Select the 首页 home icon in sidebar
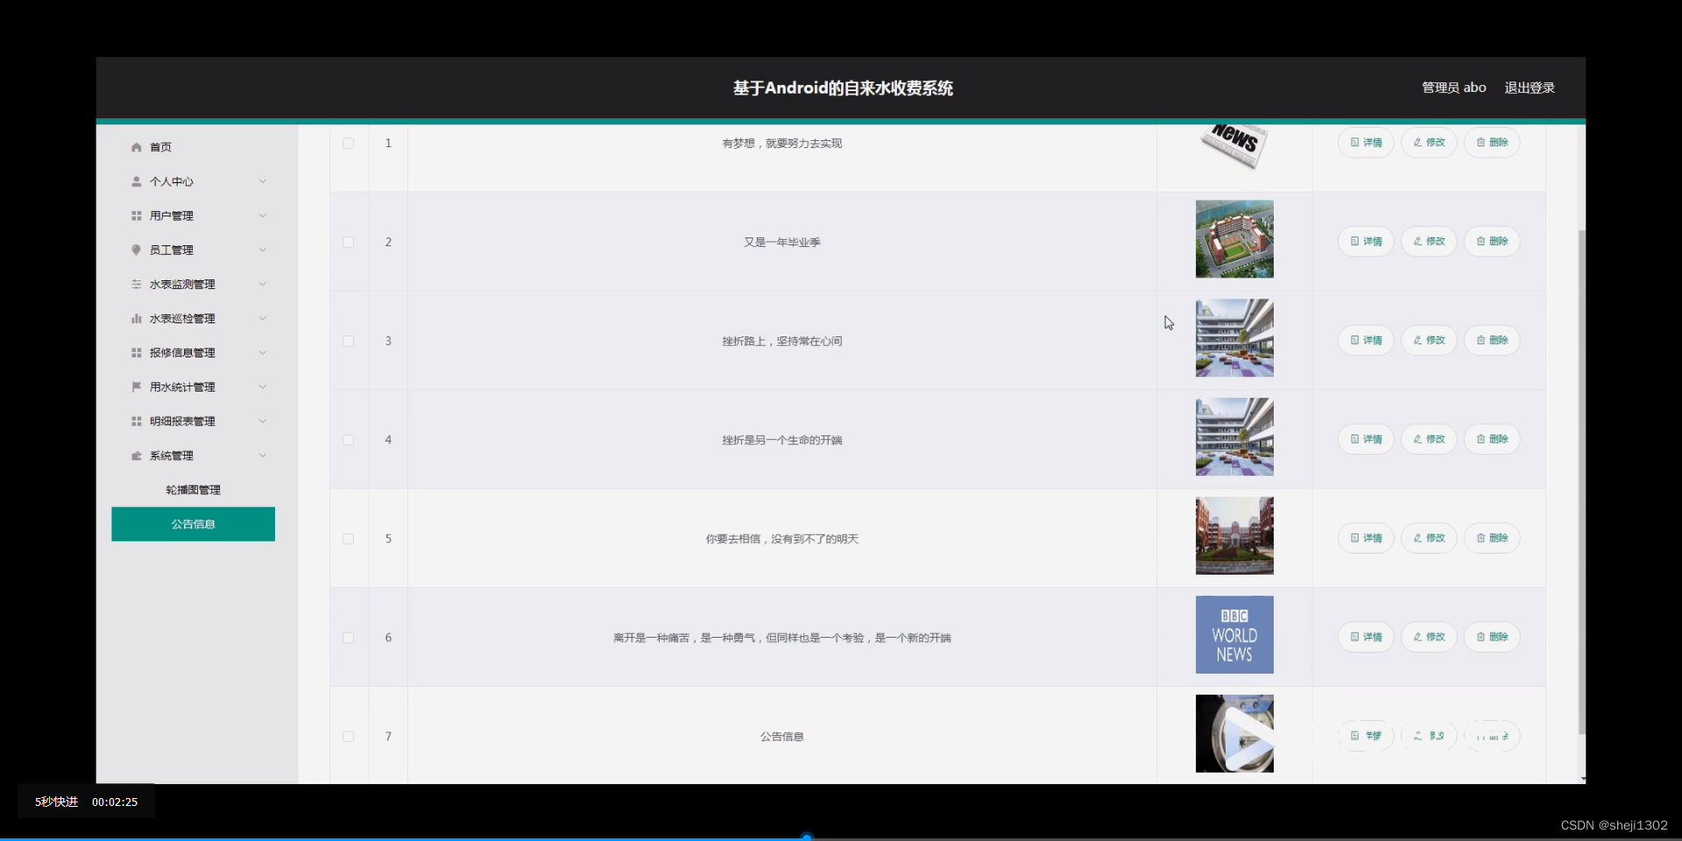The image size is (1682, 841). click(x=136, y=147)
